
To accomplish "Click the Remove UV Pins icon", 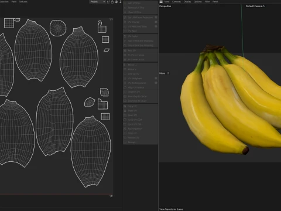I will pyautogui.click(x=125, y=8).
